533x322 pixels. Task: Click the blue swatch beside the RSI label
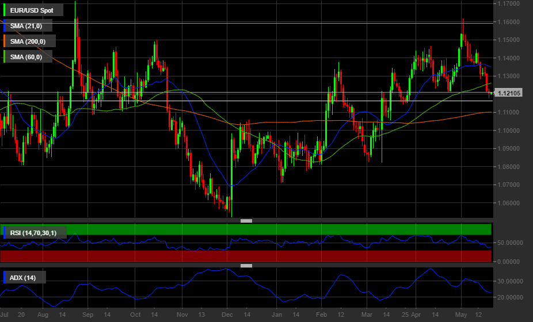5,233
